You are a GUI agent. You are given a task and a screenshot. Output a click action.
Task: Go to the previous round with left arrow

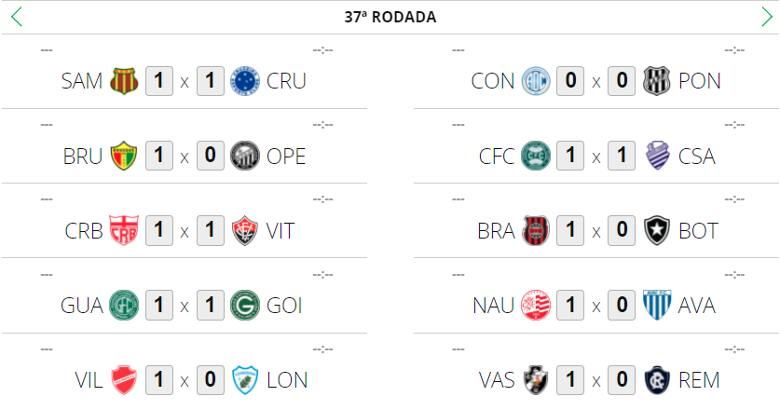[16, 17]
